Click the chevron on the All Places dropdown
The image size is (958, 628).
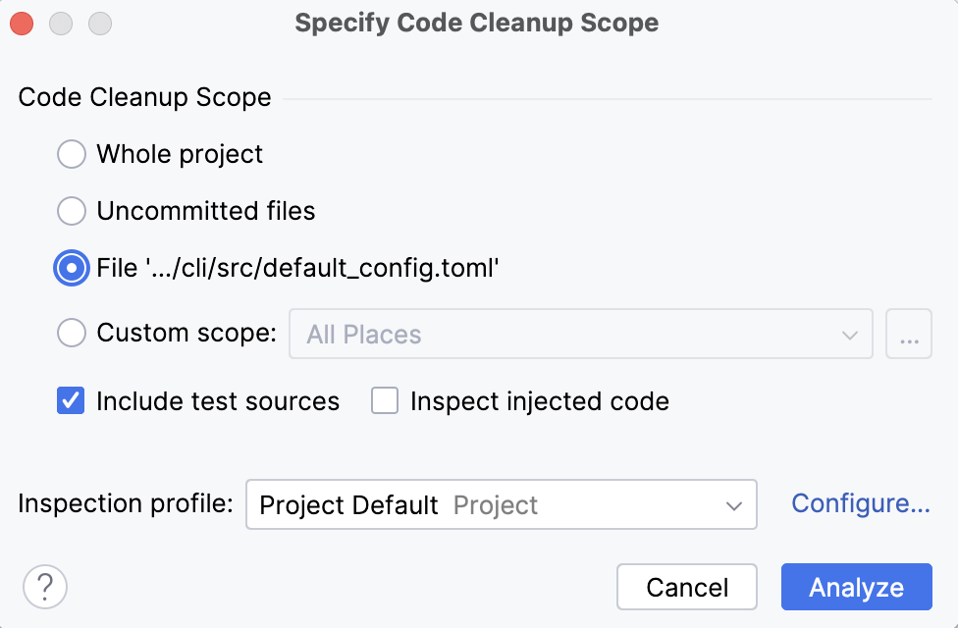850,334
